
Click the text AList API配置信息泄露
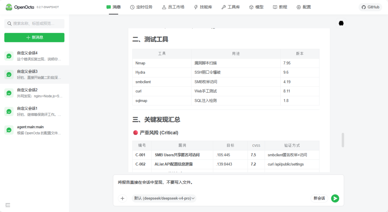[x=174, y=164]
